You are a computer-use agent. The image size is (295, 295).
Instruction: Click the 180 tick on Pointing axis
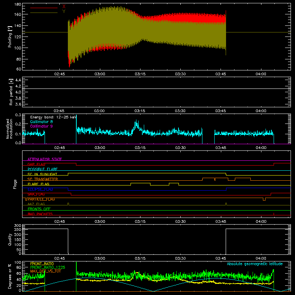coord(18,4)
